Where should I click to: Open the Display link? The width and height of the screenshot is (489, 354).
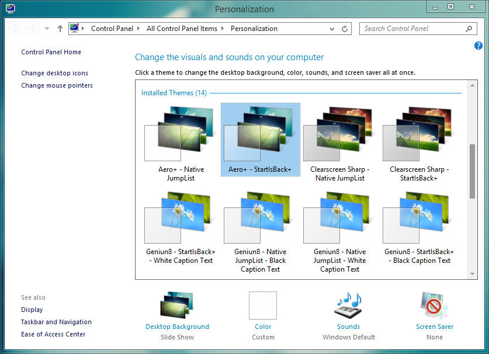pos(32,310)
